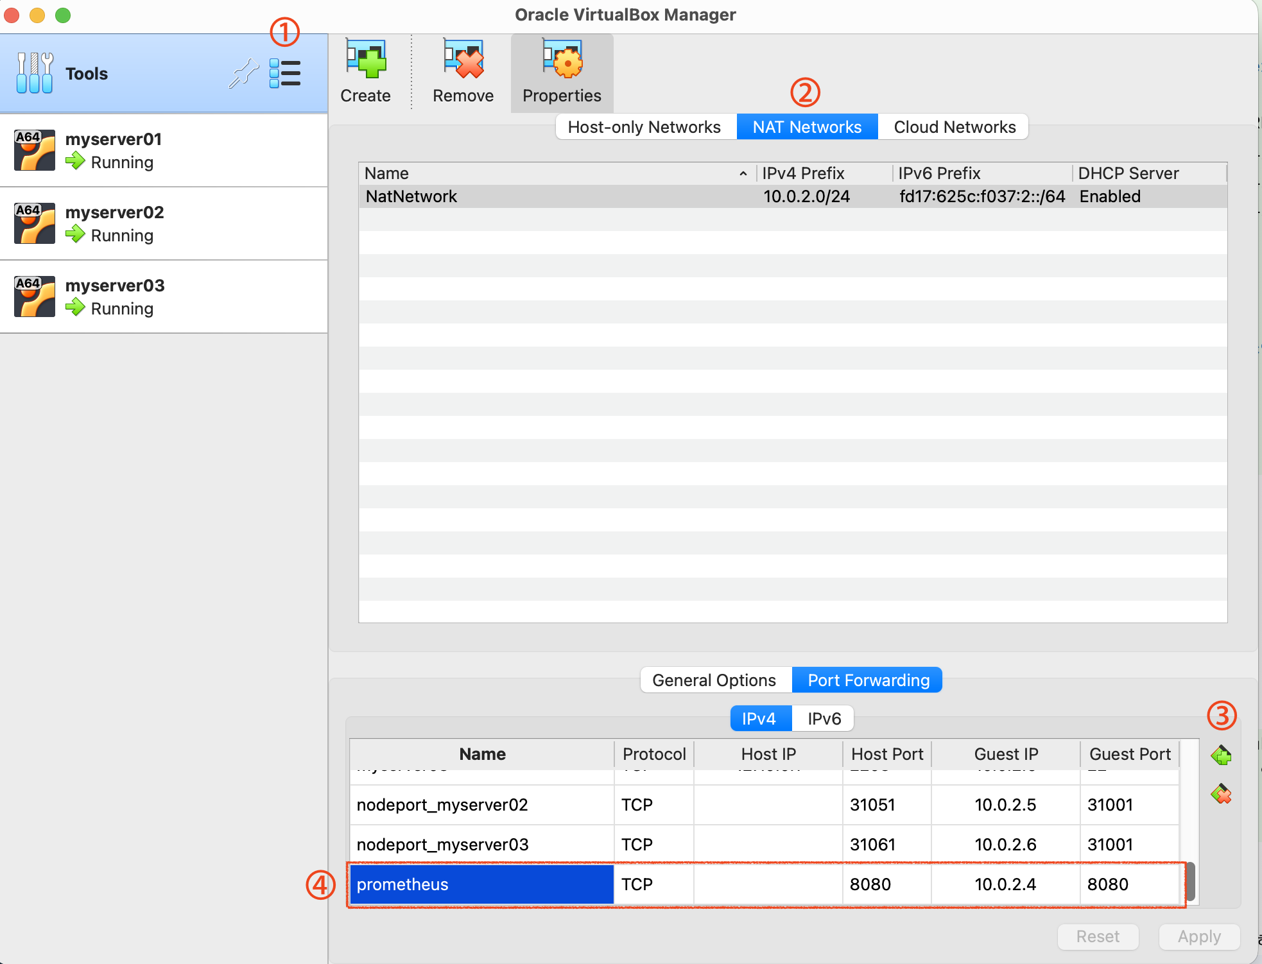Click the Reset button

pos(1098,936)
